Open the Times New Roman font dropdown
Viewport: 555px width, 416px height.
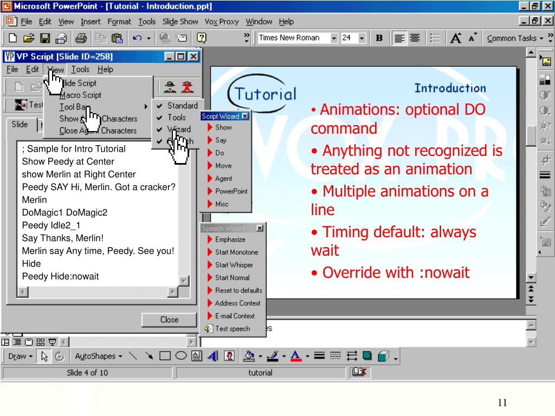pos(334,38)
